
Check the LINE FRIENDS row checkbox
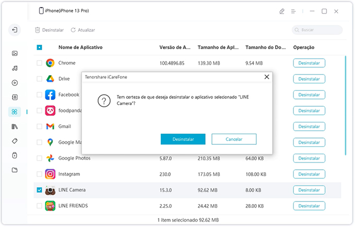(39, 206)
